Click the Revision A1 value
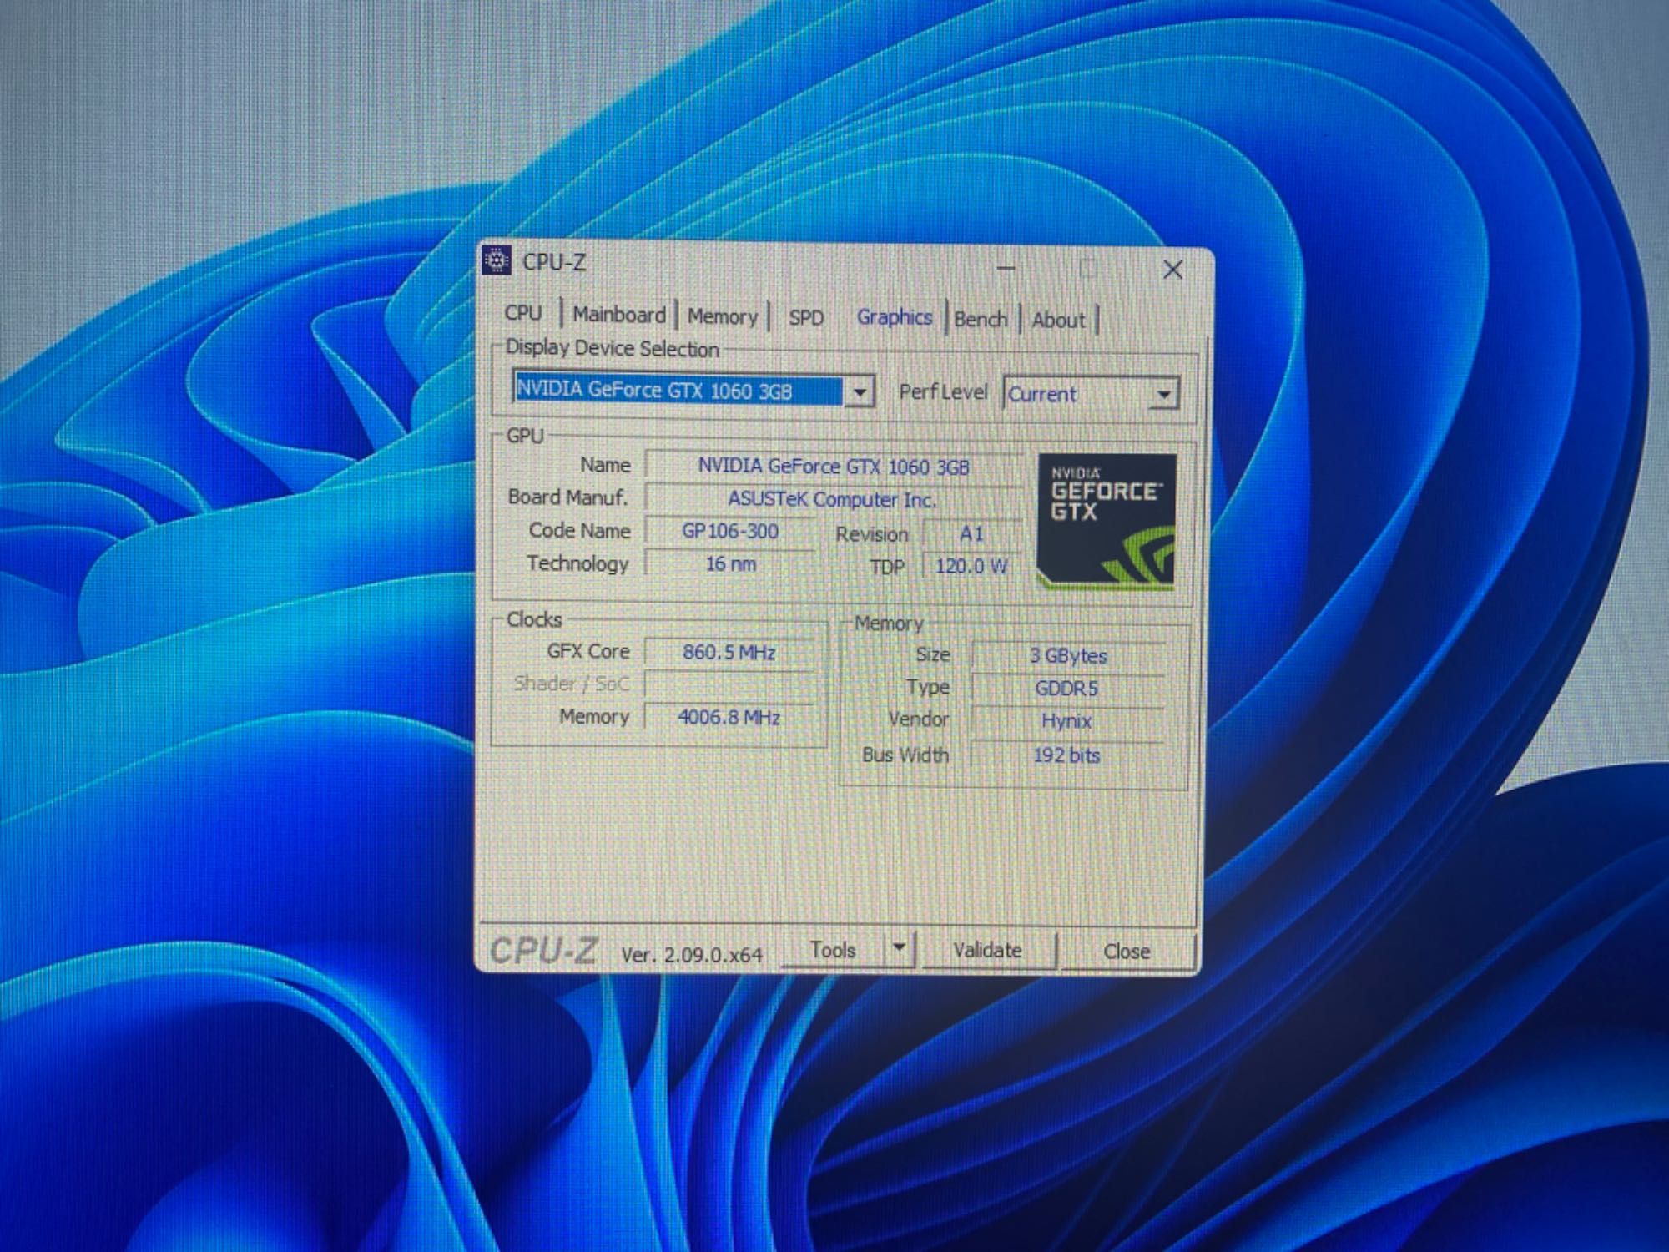The width and height of the screenshot is (1669, 1252). click(971, 534)
